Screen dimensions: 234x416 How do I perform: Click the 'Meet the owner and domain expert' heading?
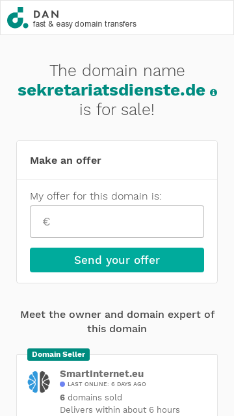click(x=117, y=322)
